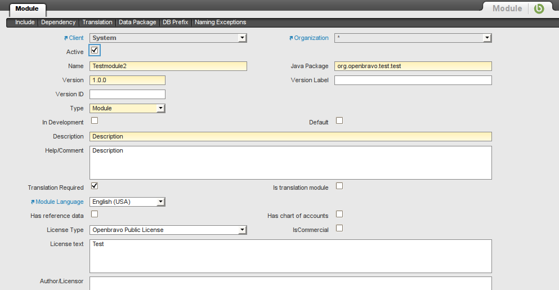Tick the Has chart of accounts checkbox
This screenshot has height=290, width=559.
(x=339, y=214)
